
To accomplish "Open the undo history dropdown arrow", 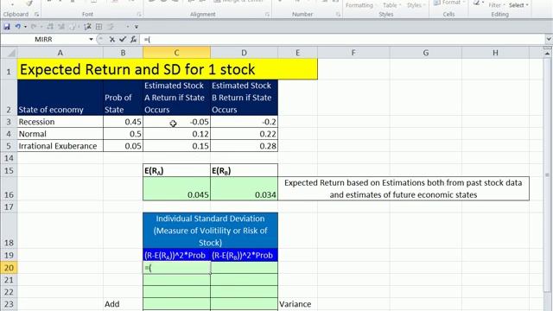I will pos(25,27).
